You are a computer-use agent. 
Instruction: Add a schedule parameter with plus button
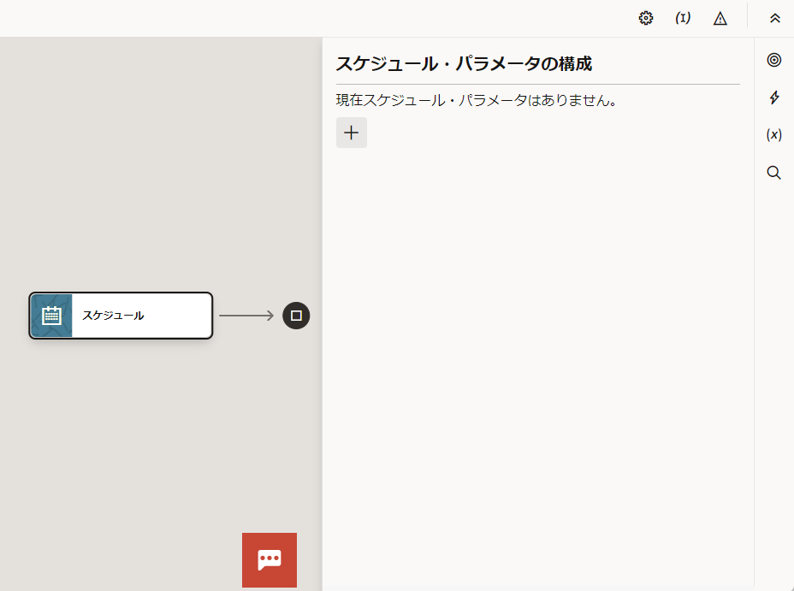[x=351, y=133]
